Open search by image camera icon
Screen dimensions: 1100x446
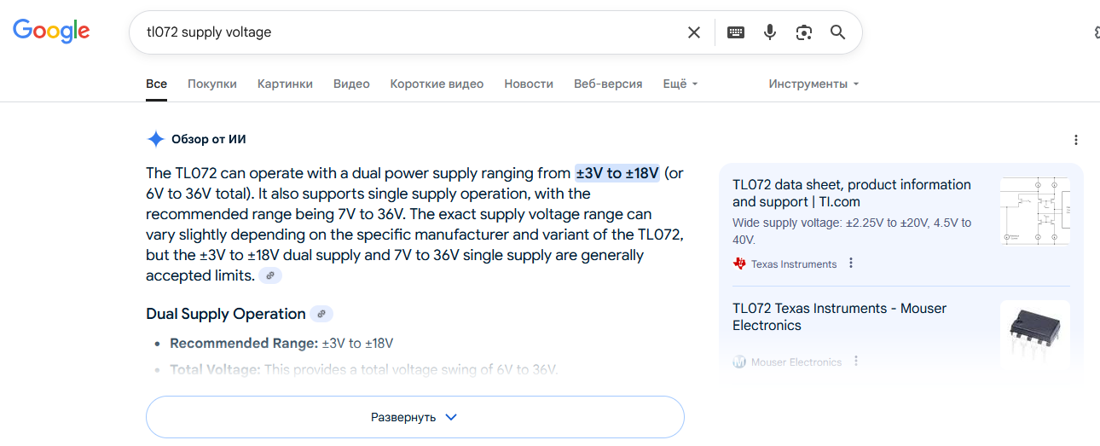coord(804,32)
